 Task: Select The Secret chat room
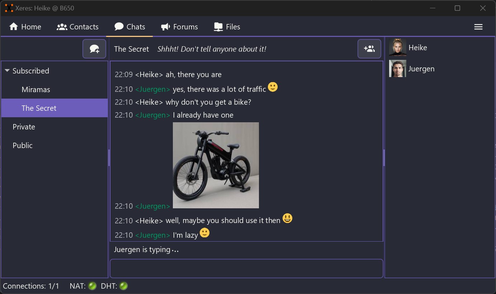(x=55, y=108)
